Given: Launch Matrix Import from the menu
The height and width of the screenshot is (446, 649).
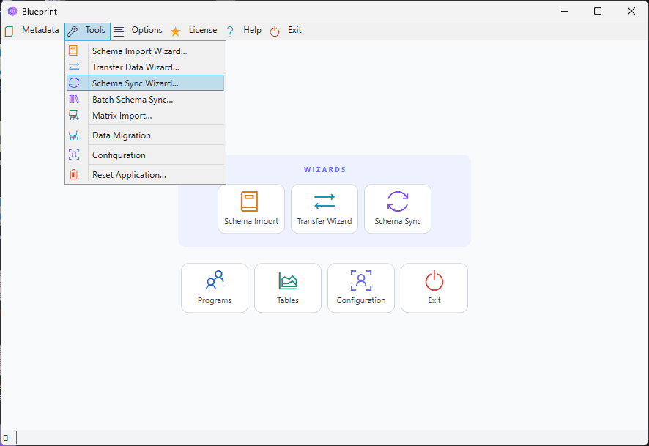Looking at the screenshot, I should (x=121, y=115).
